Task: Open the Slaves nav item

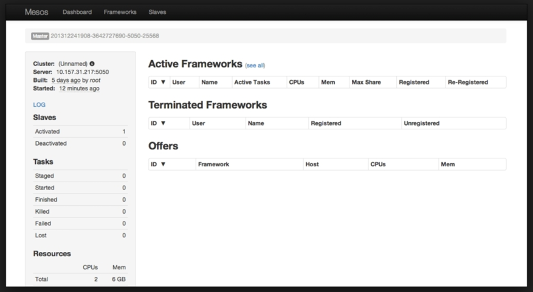Action: pyautogui.click(x=157, y=12)
